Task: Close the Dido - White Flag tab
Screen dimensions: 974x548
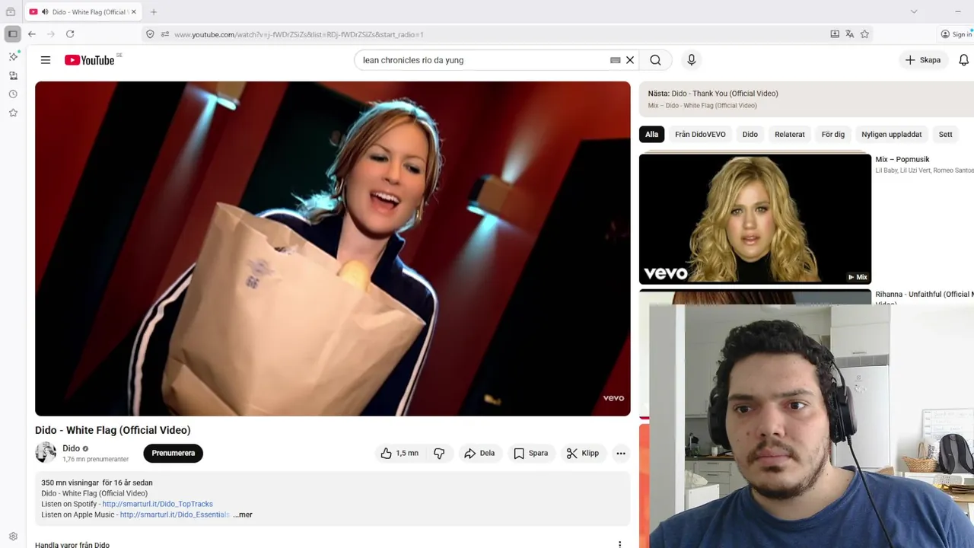Action: [x=133, y=12]
